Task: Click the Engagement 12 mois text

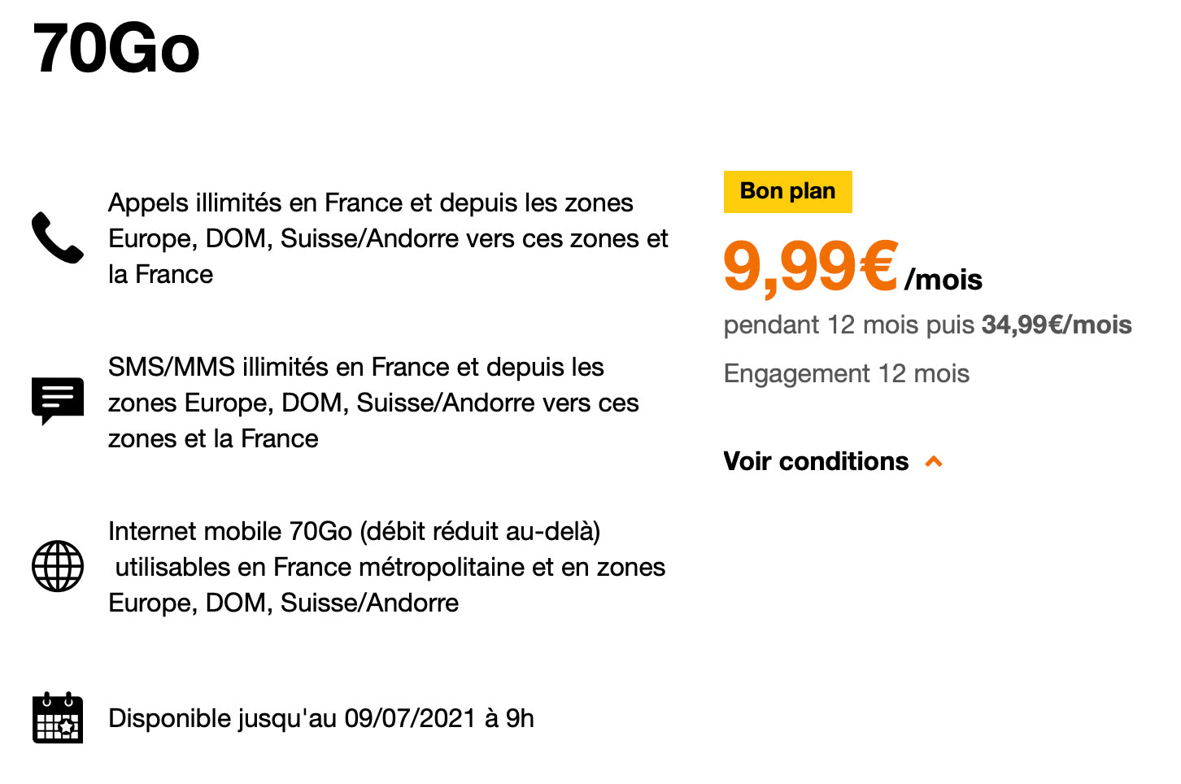Action: [846, 373]
